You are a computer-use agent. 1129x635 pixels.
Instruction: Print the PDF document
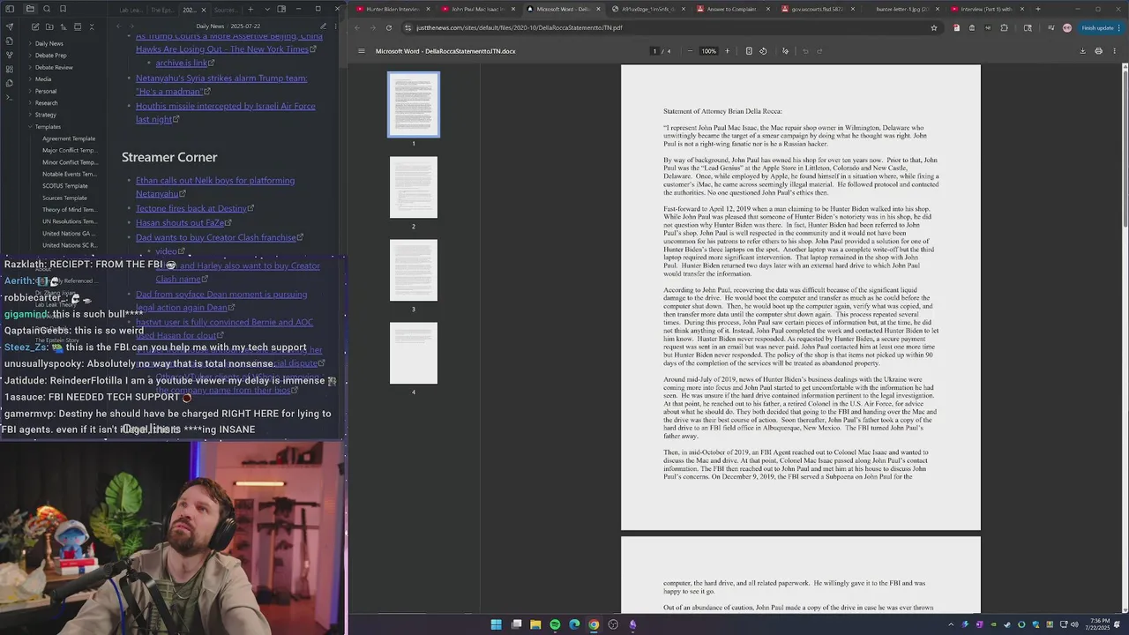(x=1098, y=51)
